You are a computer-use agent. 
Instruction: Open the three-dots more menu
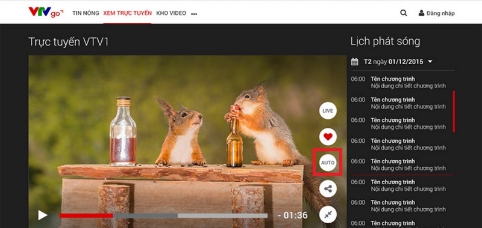tap(194, 14)
